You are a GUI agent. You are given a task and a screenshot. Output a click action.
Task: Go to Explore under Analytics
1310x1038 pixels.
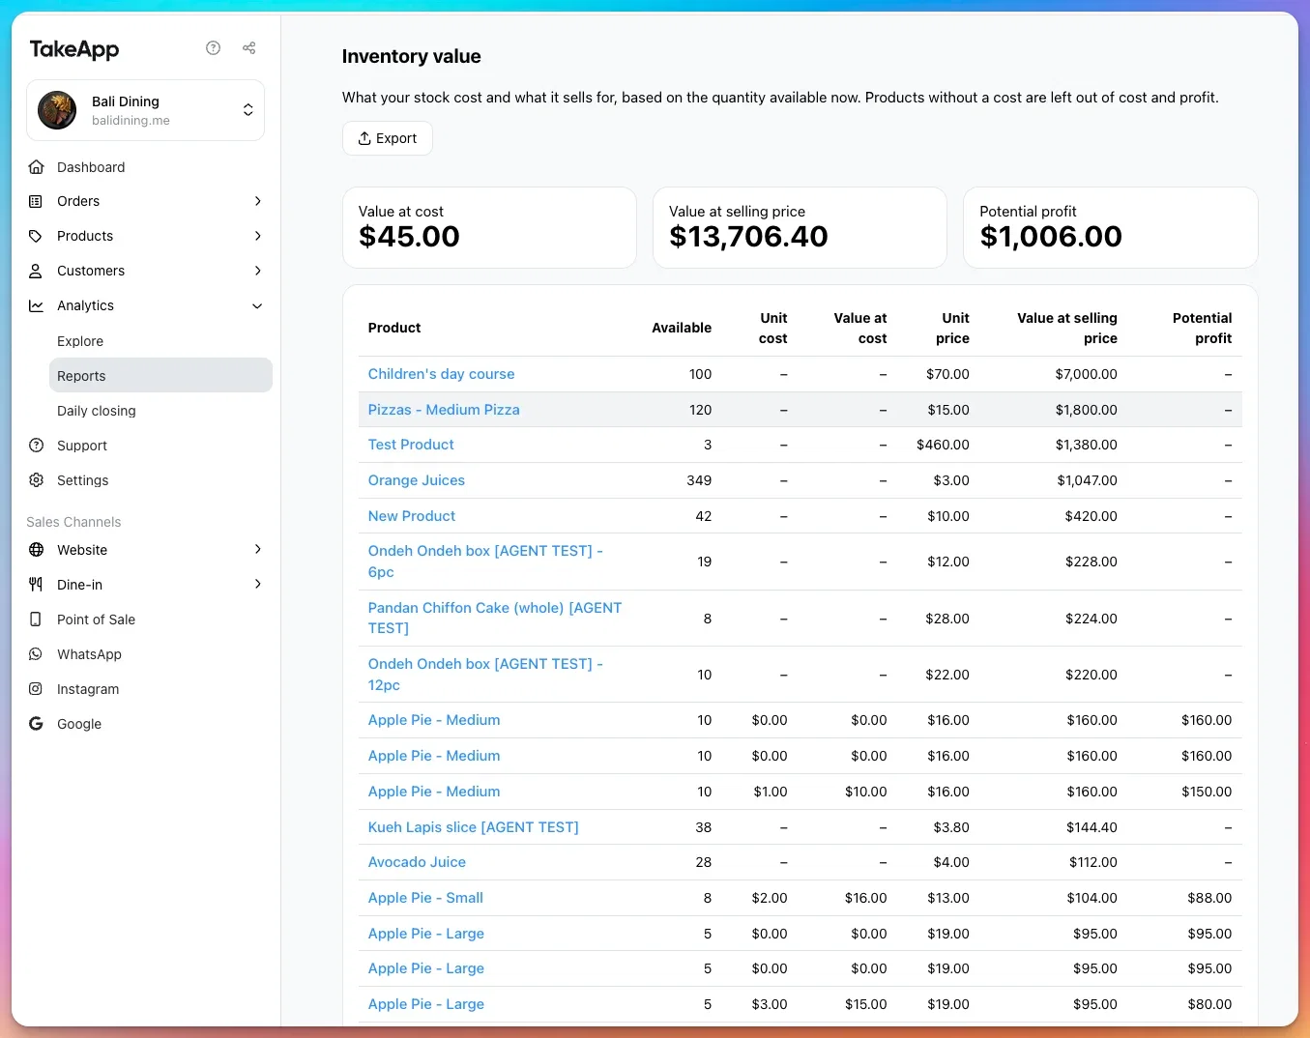click(x=80, y=341)
